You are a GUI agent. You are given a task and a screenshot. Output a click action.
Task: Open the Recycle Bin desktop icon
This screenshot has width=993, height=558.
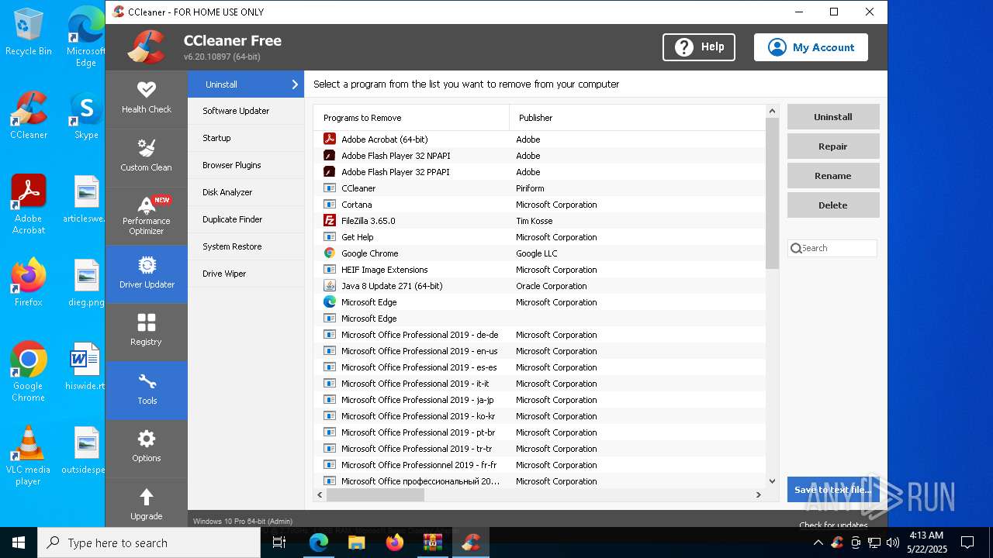[x=29, y=32]
